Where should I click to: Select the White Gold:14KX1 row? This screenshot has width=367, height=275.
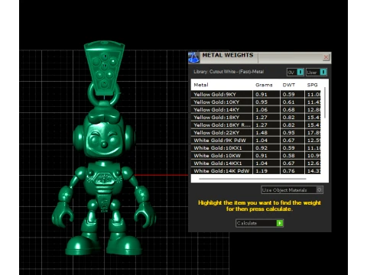point(255,163)
